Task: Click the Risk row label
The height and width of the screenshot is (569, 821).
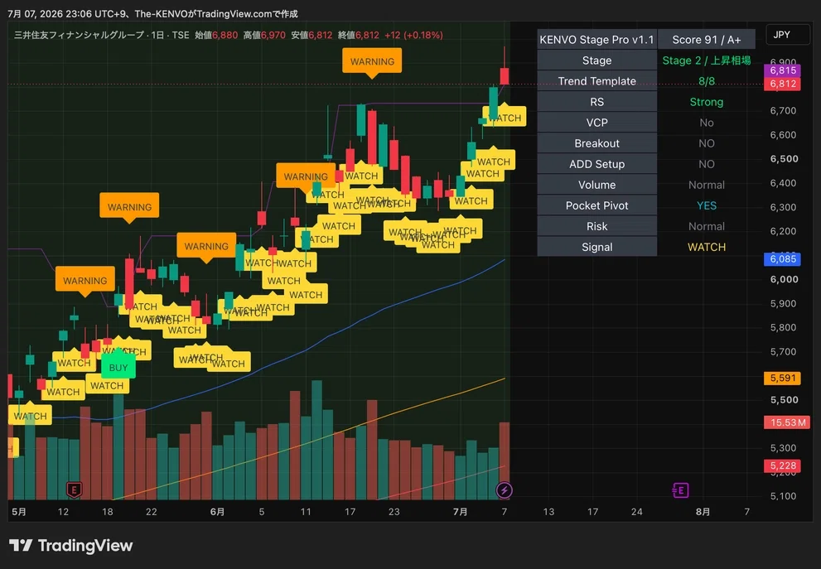Action: (x=596, y=226)
